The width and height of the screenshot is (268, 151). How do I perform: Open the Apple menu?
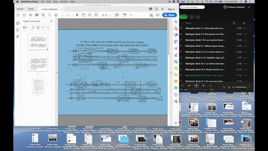(x=17, y=2)
